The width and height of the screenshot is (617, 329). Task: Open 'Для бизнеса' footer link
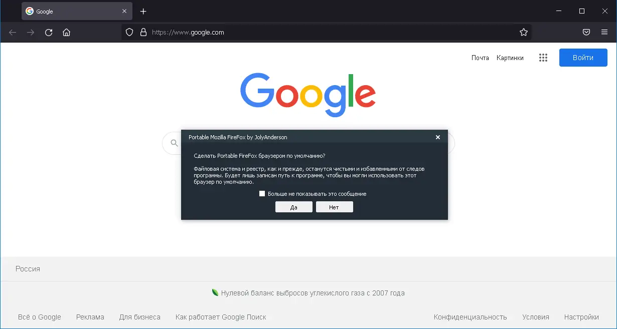(x=140, y=317)
